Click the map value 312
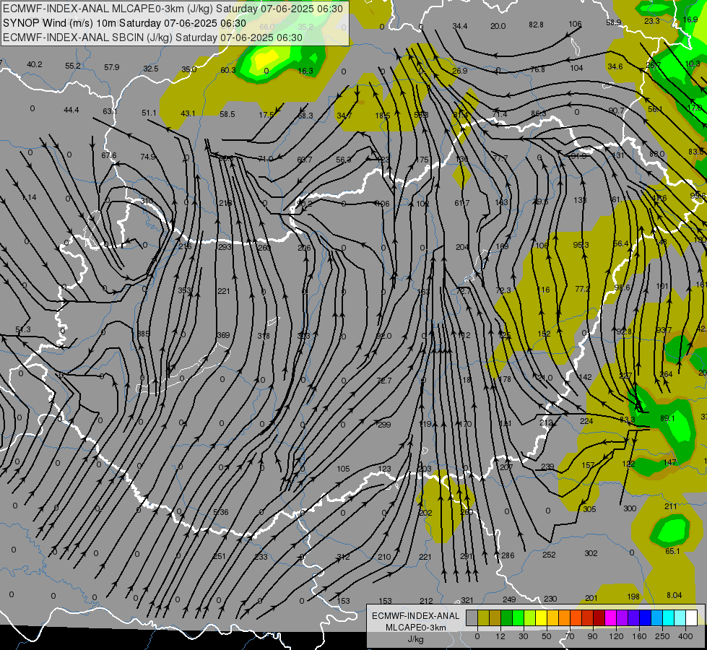Viewport: 707px width, 650px height. pyautogui.click(x=343, y=557)
